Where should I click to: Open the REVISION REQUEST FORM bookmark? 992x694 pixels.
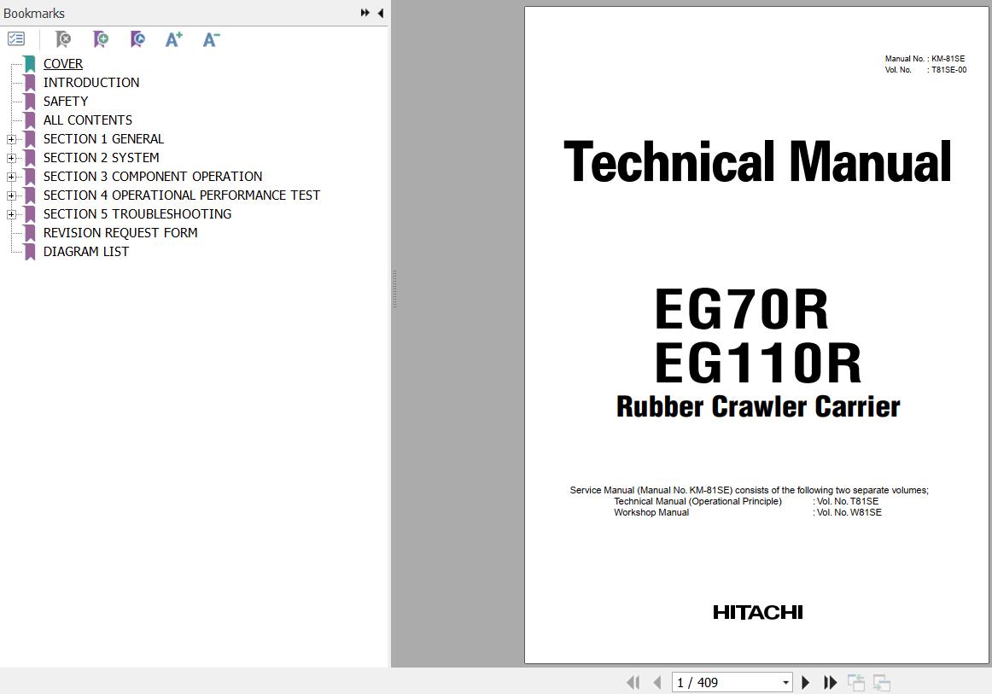[x=120, y=233]
